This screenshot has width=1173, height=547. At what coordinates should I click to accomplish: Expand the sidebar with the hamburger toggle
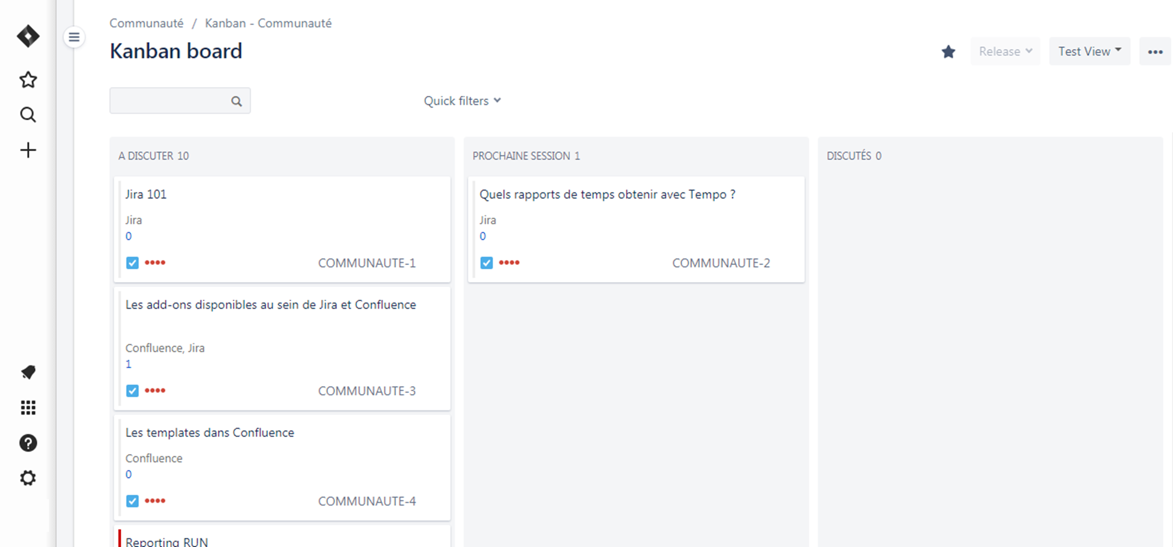pos(74,37)
